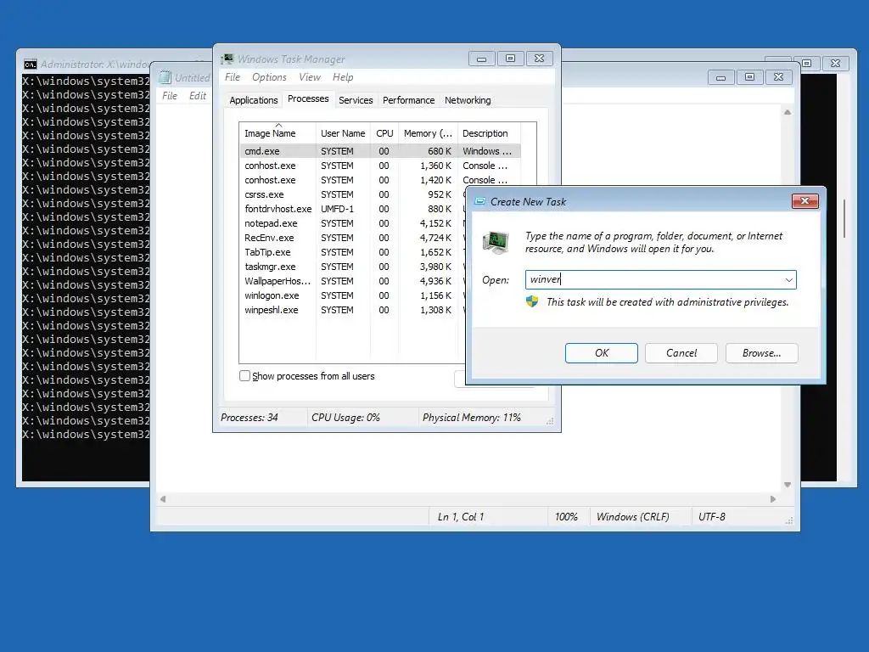Click OK in Create New Task
869x652 pixels.
602,353
